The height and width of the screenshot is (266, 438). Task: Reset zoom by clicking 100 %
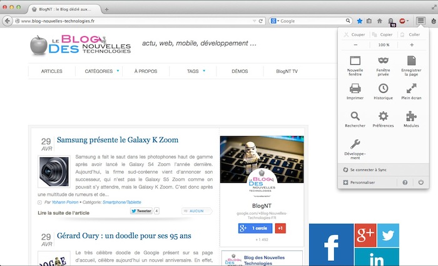tap(384, 44)
